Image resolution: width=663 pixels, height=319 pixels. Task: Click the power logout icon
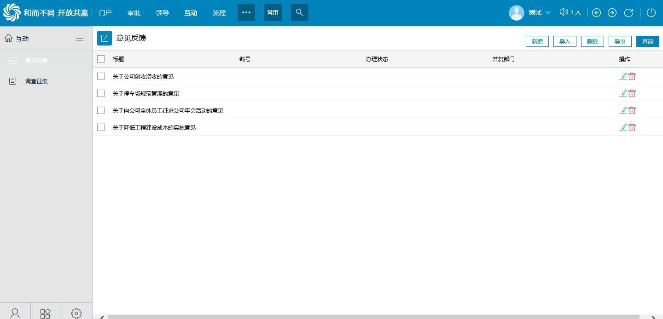(x=651, y=13)
